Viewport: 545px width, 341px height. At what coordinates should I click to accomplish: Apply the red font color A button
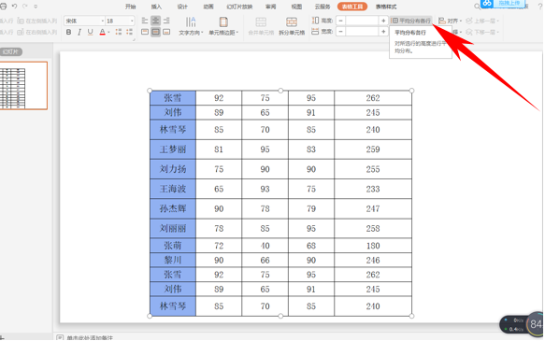102,32
